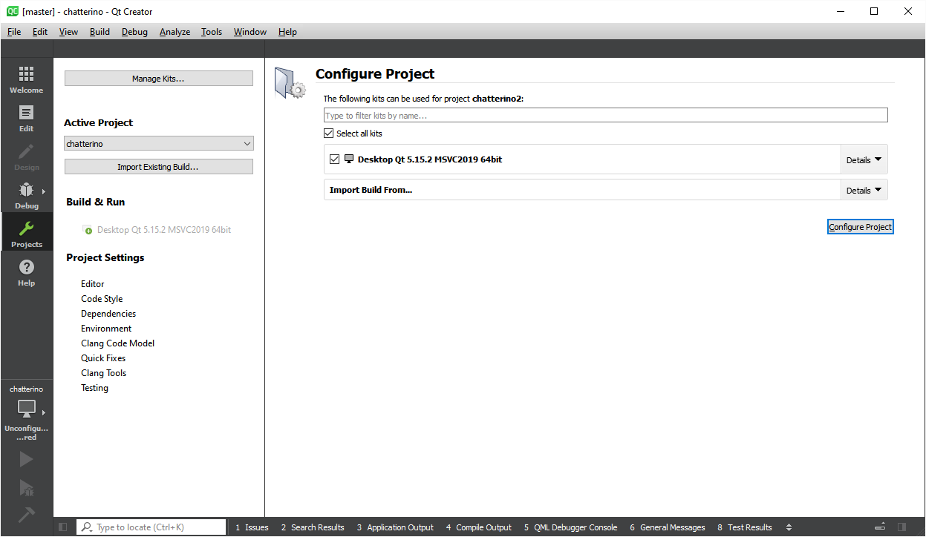Click the Manage Kits button

click(x=159, y=79)
